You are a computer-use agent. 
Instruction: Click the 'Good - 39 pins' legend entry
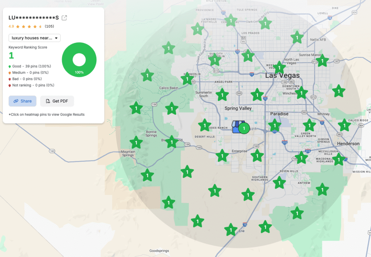[30, 66]
